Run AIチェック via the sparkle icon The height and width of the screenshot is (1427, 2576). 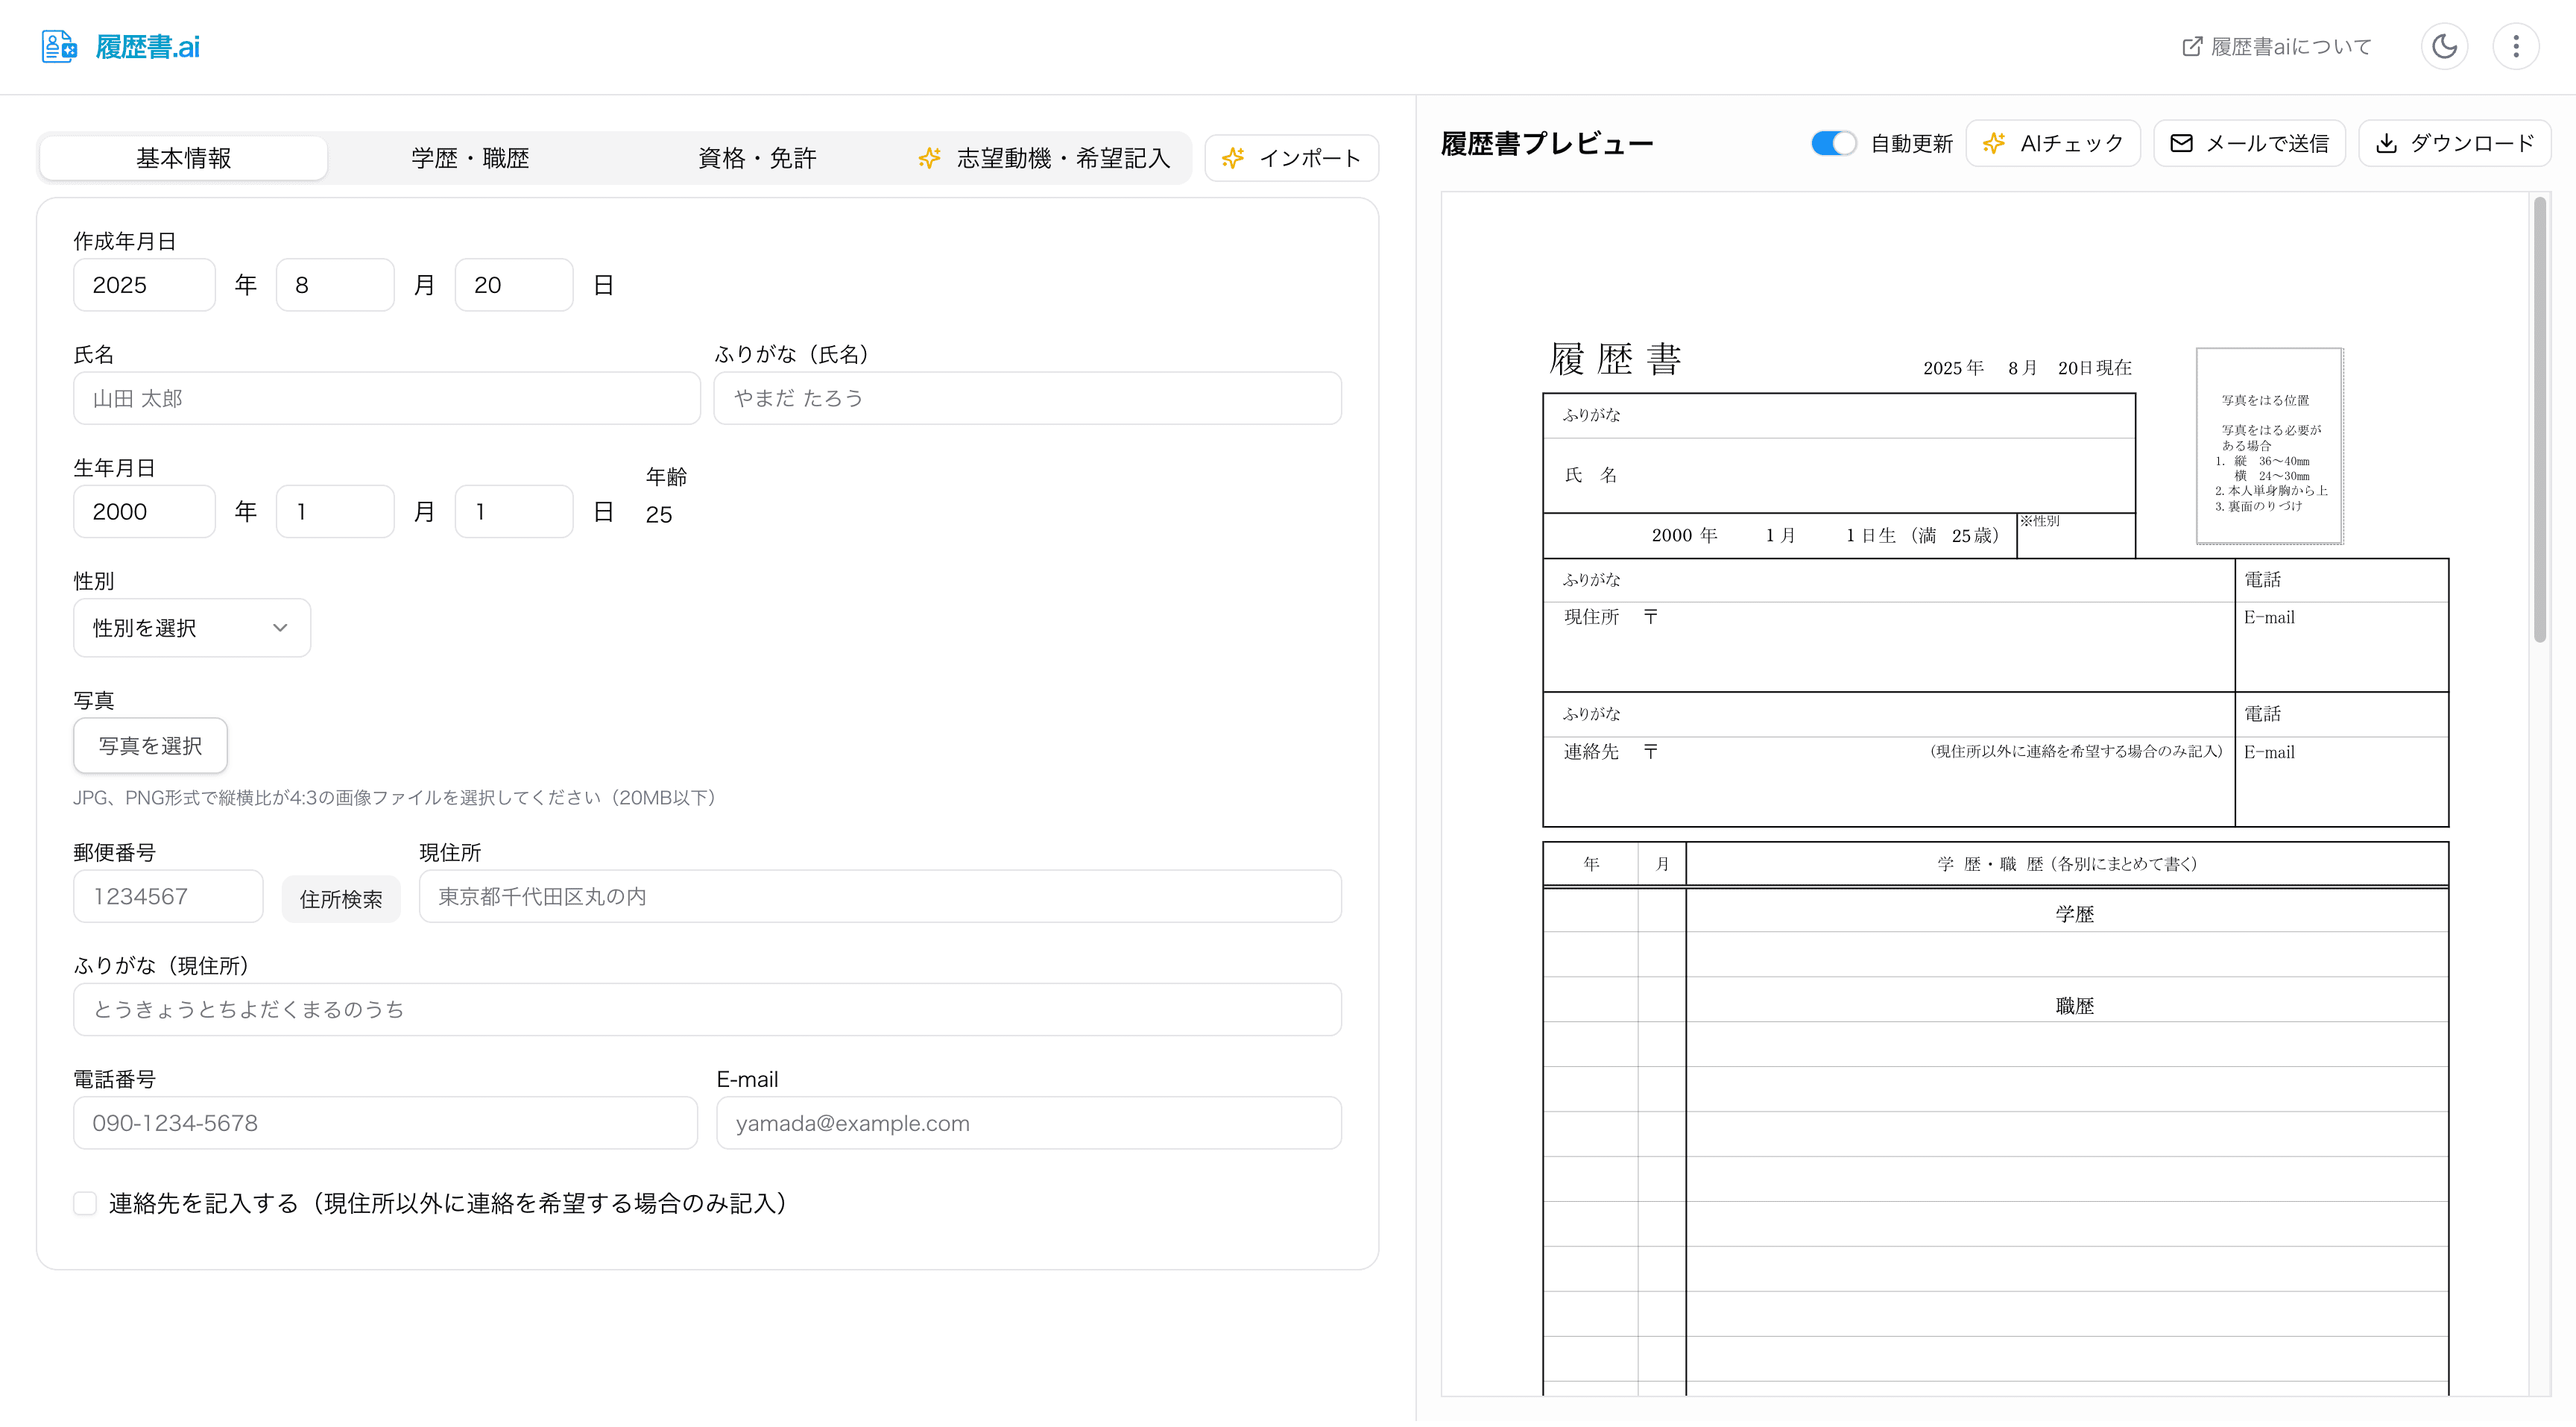coord(1994,143)
